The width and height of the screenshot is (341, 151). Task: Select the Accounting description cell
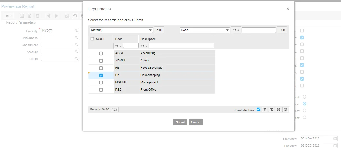tap(177, 53)
